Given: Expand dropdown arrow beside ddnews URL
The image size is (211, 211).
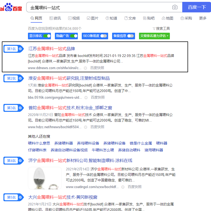Looking at the screenshot, I should tap(85, 68).
